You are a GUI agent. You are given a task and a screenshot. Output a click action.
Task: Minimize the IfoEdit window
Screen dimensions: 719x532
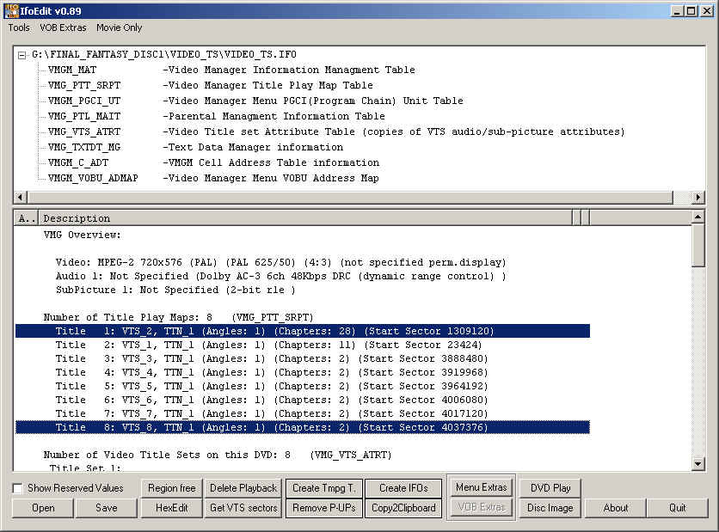[x=677, y=11]
